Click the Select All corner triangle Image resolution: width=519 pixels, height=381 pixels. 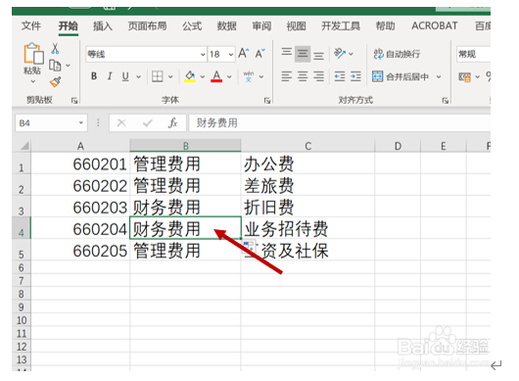[24, 146]
